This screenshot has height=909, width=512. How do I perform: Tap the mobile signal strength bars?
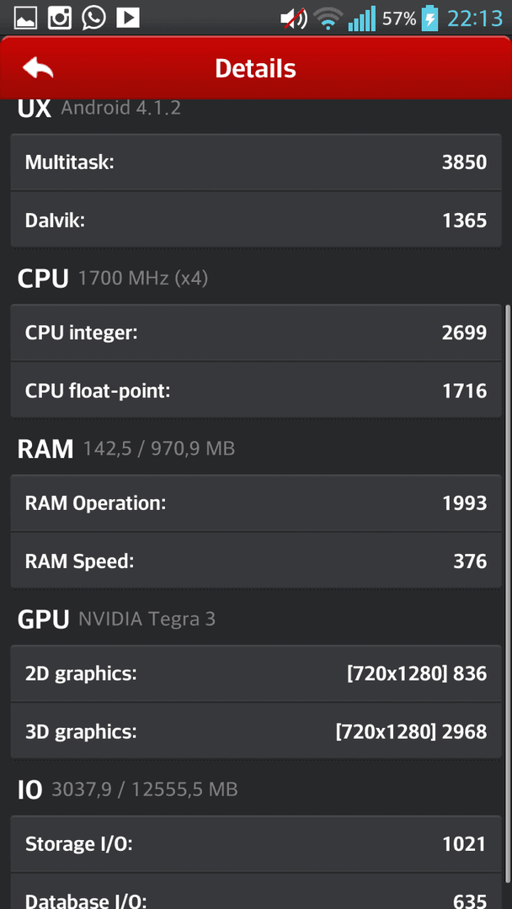[x=362, y=19]
